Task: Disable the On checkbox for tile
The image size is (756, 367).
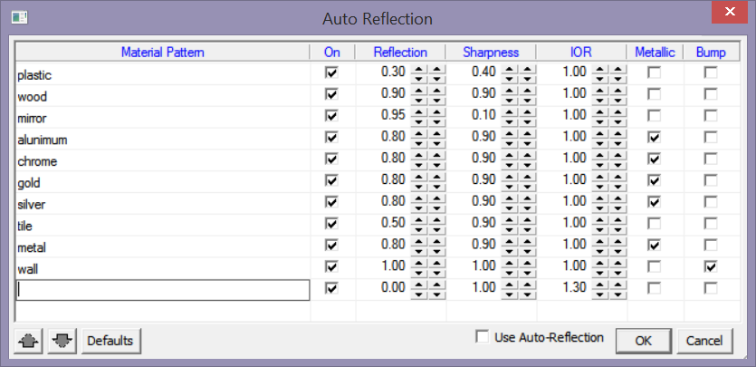Action: coord(332,224)
